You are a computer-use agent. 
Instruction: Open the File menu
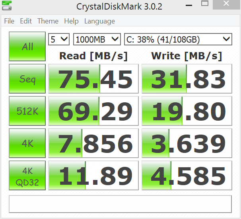tap(9, 21)
